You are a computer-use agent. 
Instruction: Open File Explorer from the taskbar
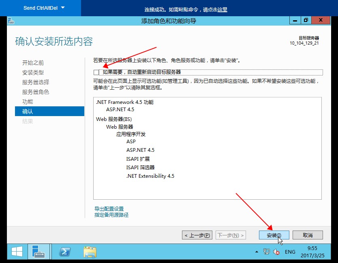[x=90, y=252]
